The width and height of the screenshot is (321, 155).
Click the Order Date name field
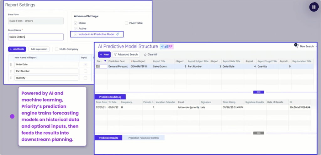pyautogui.click(x=46, y=65)
